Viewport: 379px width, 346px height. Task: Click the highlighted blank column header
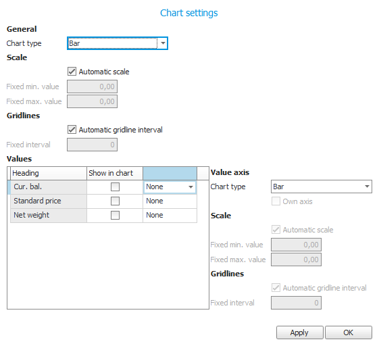pos(170,173)
